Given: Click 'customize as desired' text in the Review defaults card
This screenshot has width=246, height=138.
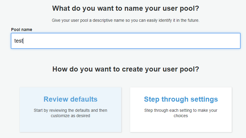Looking at the screenshot, I should [x=70, y=116].
